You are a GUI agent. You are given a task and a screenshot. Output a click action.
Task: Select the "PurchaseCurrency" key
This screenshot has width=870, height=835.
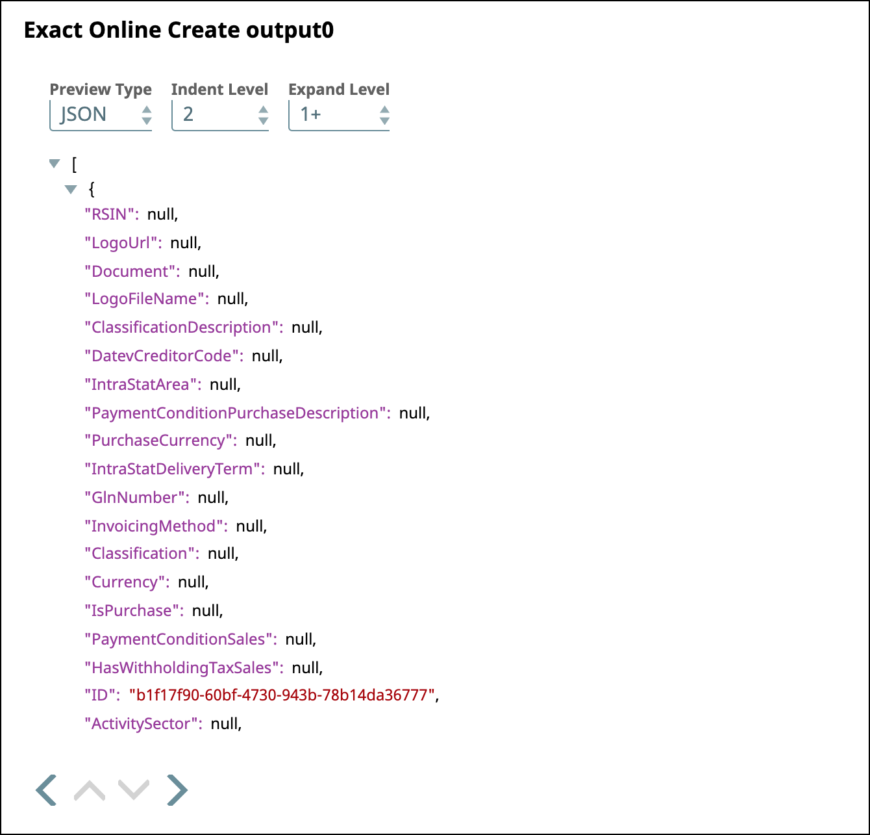click(x=161, y=441)
